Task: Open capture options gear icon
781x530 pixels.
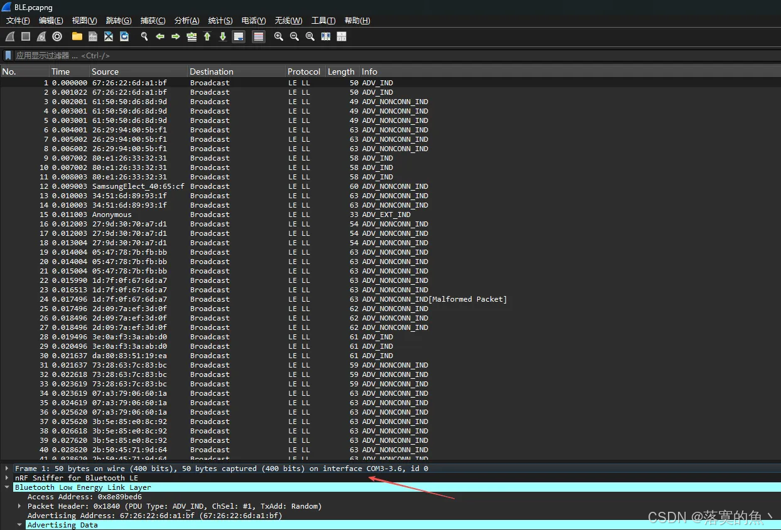Action: point(57,36)
